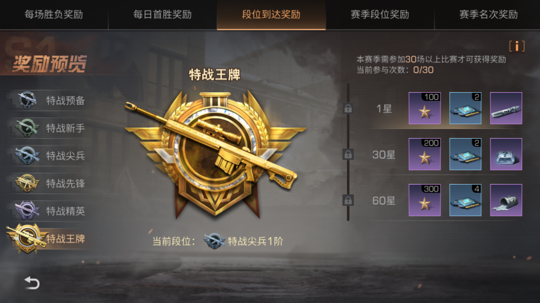Switch to 每场胜负奖励 tab
This screenshot has width=540, height=303.
[x=53, y=14]
